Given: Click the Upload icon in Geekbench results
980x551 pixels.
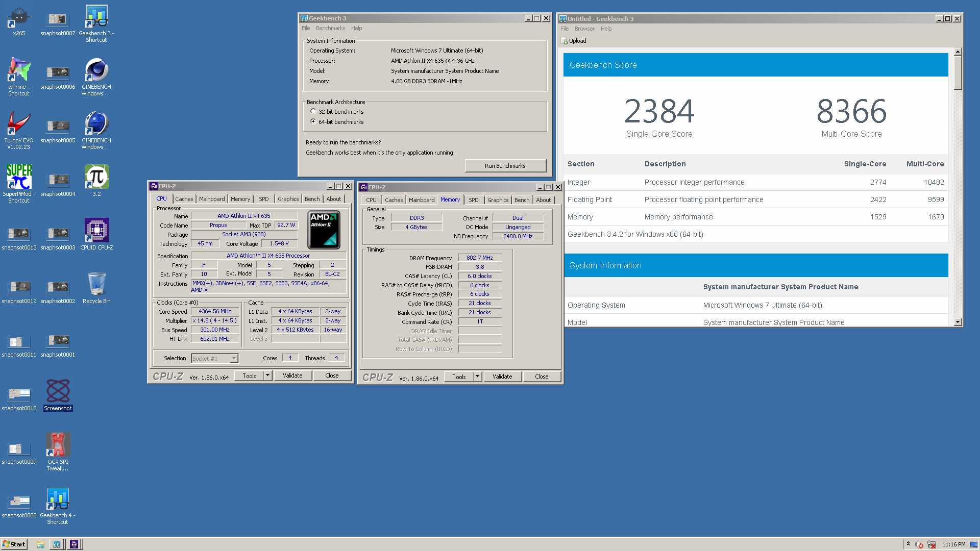Looking at the screenshot, I should click(574, 41).
